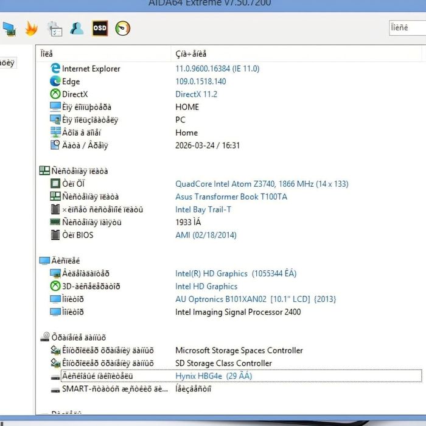
Task: Select the HOME computer name value
Action: coord(187,106)
